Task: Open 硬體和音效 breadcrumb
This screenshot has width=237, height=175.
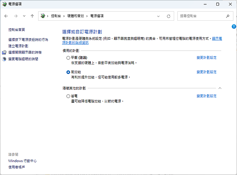Action: coord(75,16)
